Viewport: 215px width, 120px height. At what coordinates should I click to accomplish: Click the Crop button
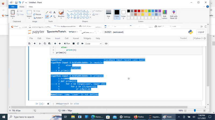pyautogui.click(x=37, y=11)
